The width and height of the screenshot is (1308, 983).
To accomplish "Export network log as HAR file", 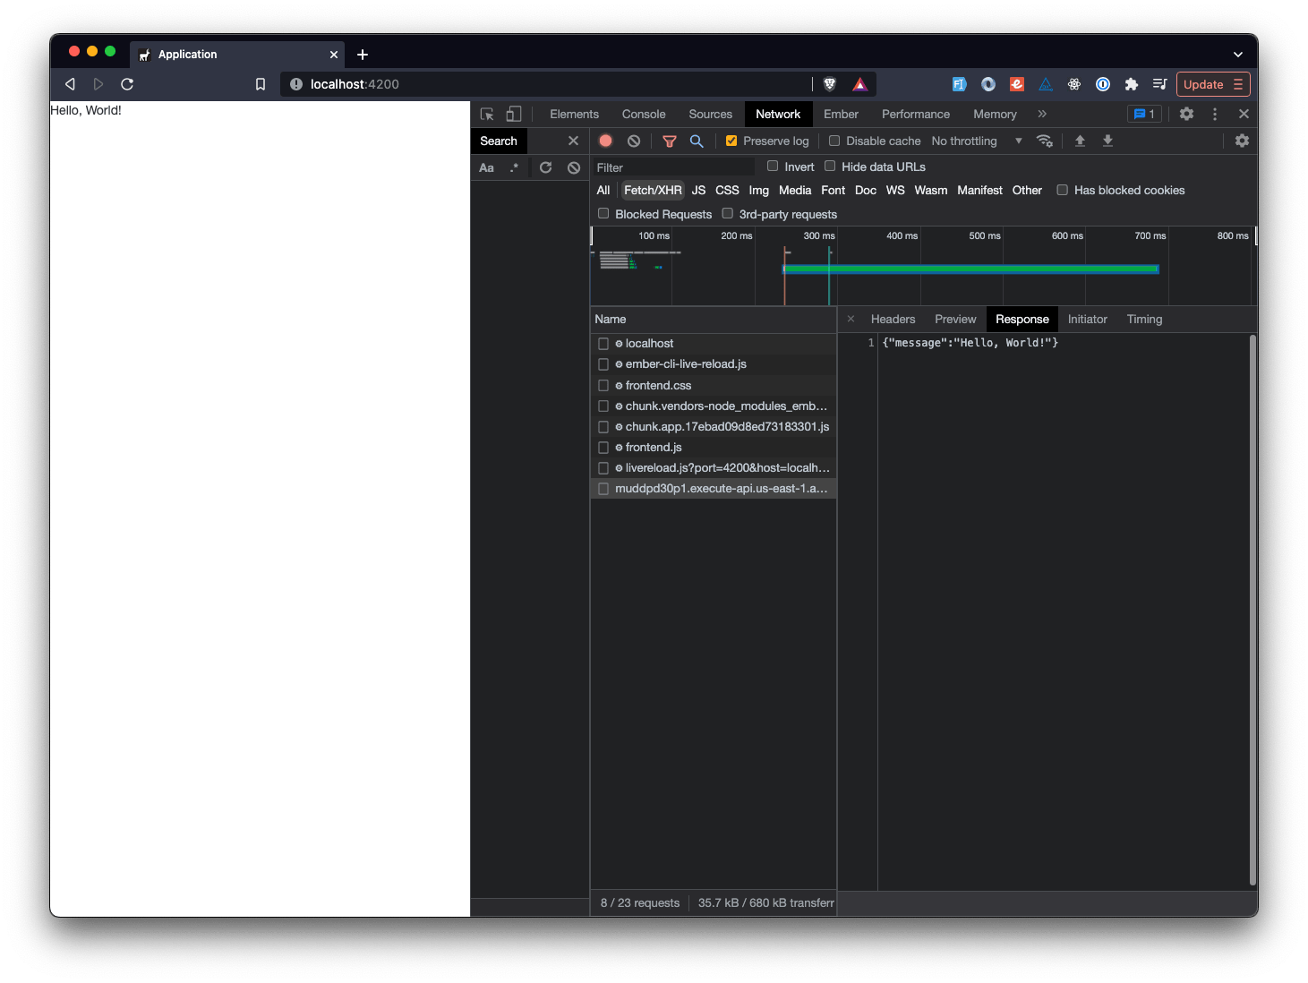I will [1107, 141].
